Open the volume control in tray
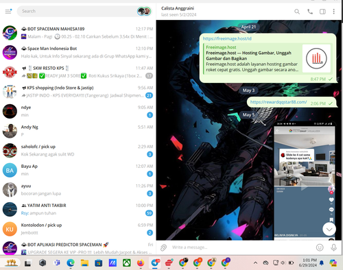This screenshot has width=343, height=270. pos(283,263)
